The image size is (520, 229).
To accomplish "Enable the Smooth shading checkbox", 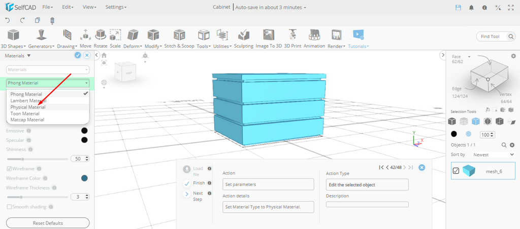I will coord(10,207).
